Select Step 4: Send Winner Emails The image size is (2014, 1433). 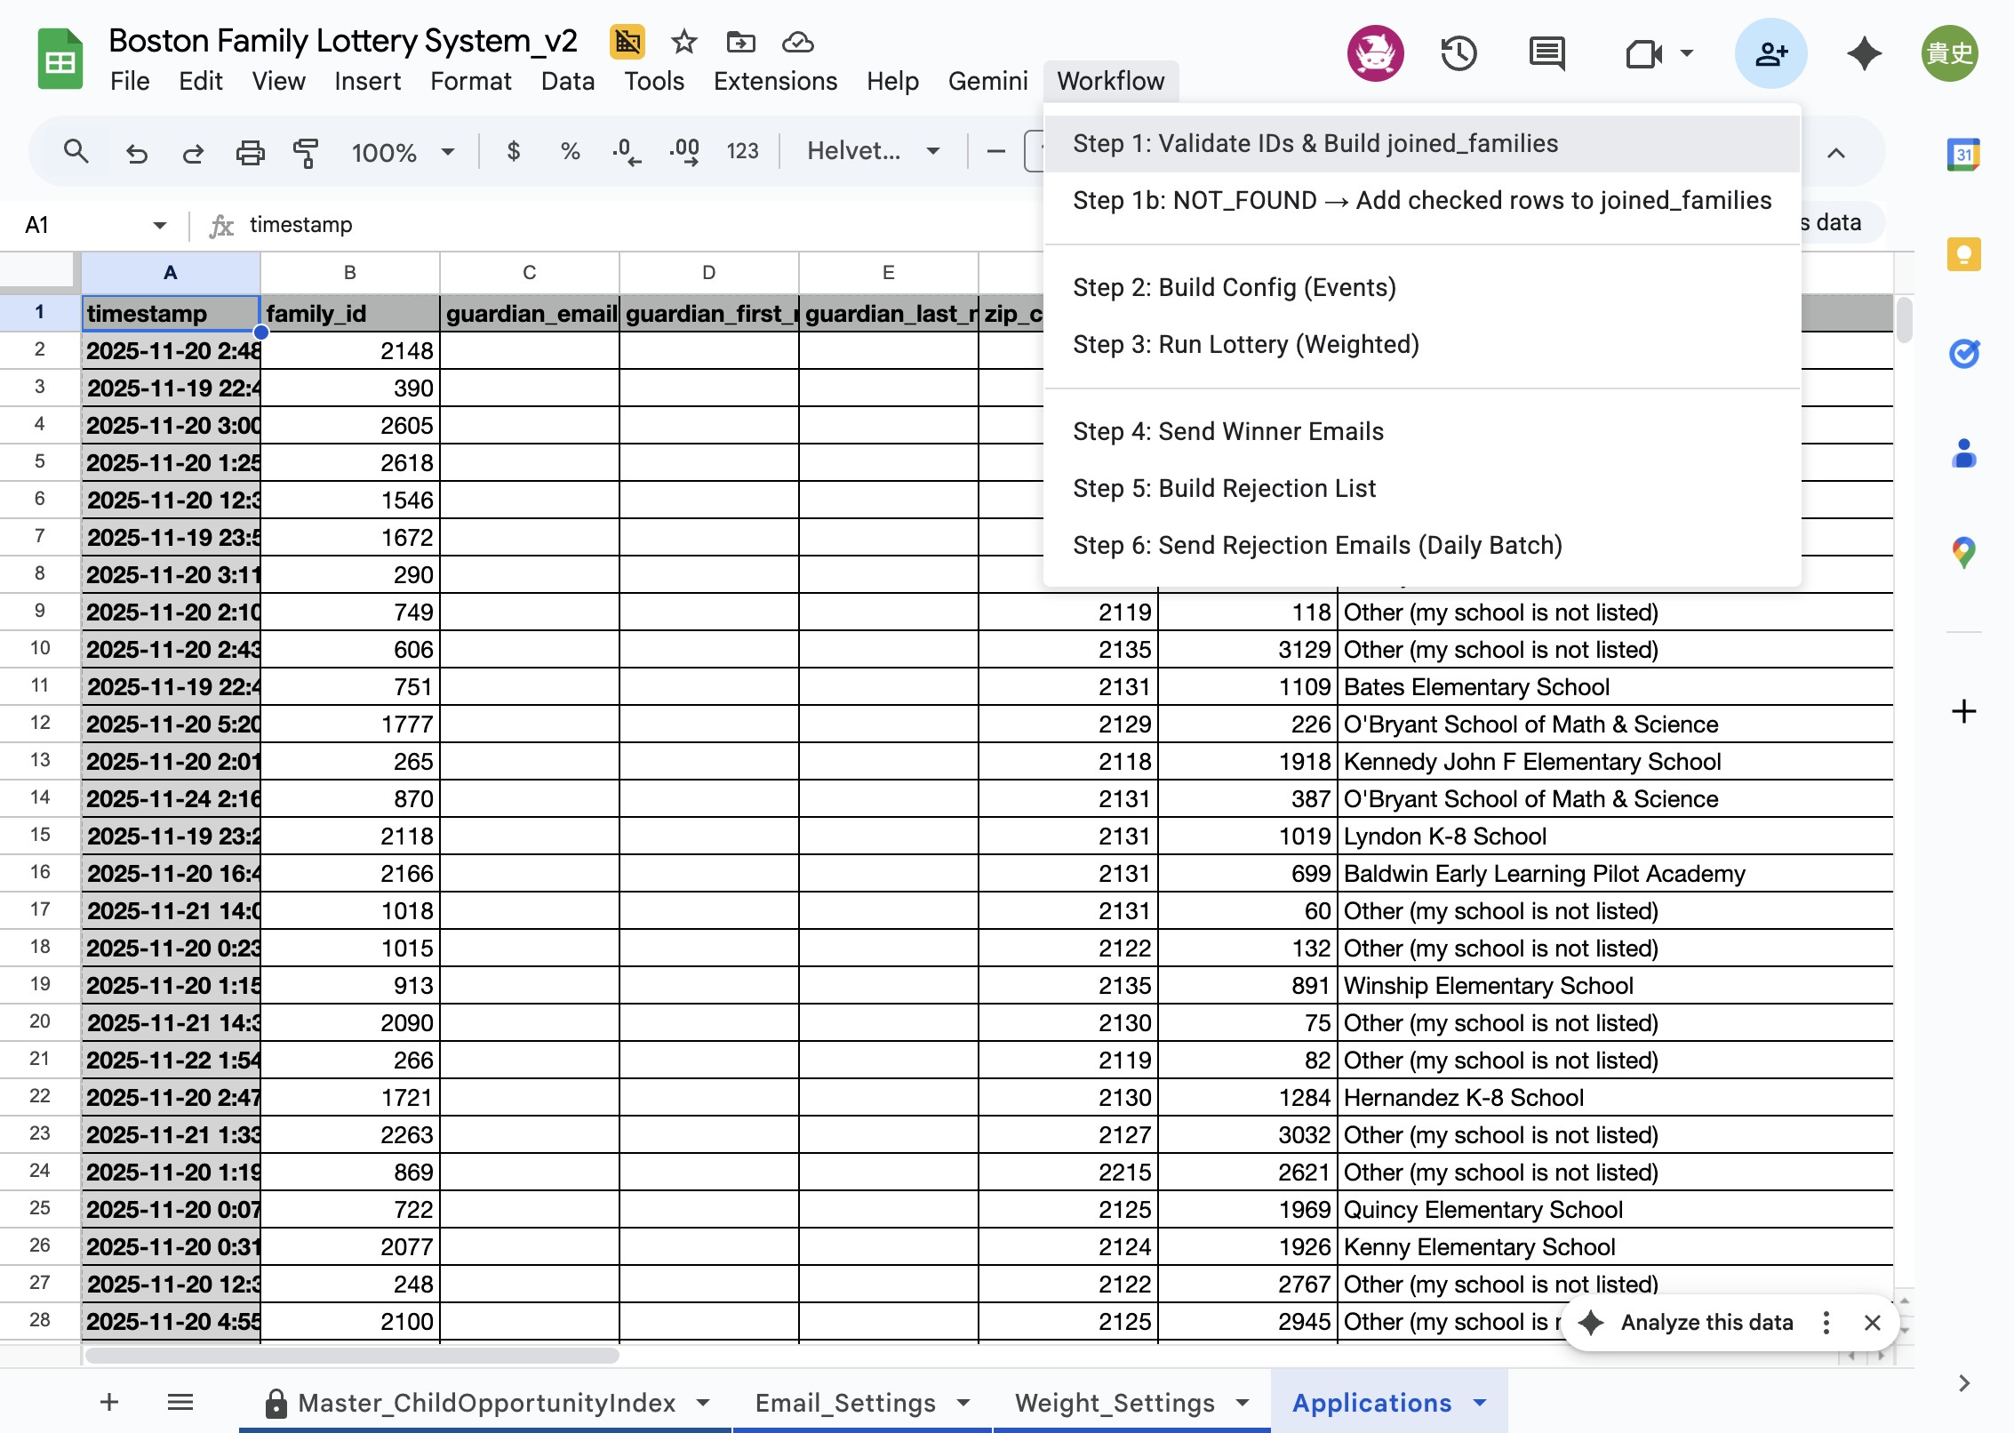[1422, 431]
